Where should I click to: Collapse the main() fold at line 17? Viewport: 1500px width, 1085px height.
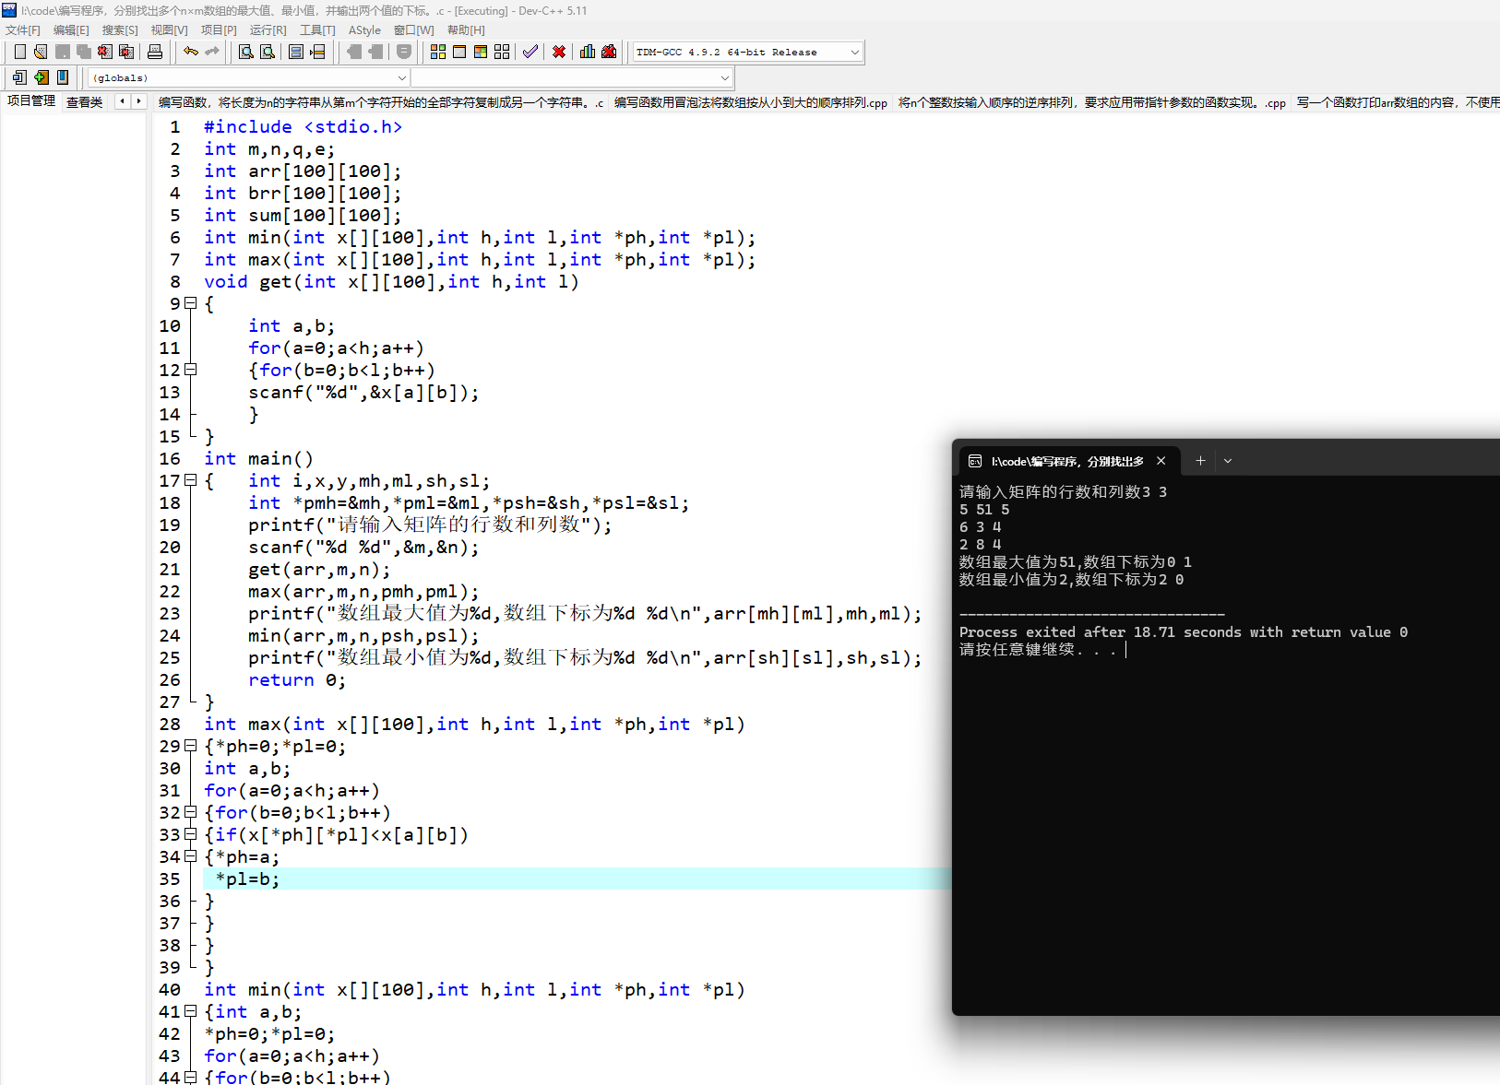coord(191,480)
